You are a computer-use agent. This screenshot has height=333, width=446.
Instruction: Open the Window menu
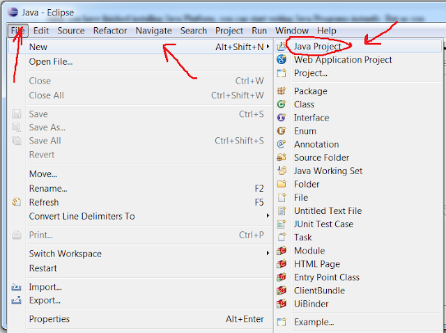pyautogui.click(x=291, y=31)
